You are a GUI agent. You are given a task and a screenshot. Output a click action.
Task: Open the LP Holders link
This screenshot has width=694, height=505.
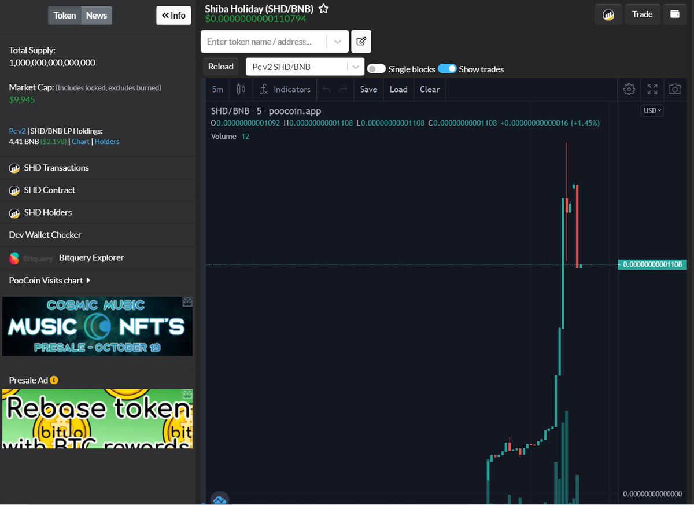pyautogui.click(x=107, y=142)
